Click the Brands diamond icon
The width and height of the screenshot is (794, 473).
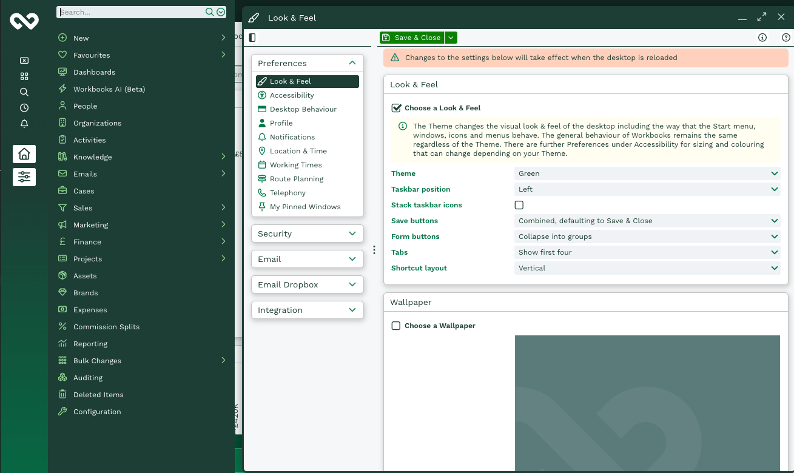(62, 292)
